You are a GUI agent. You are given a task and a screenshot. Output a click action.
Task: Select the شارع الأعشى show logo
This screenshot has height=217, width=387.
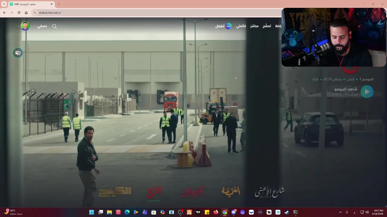270,192
